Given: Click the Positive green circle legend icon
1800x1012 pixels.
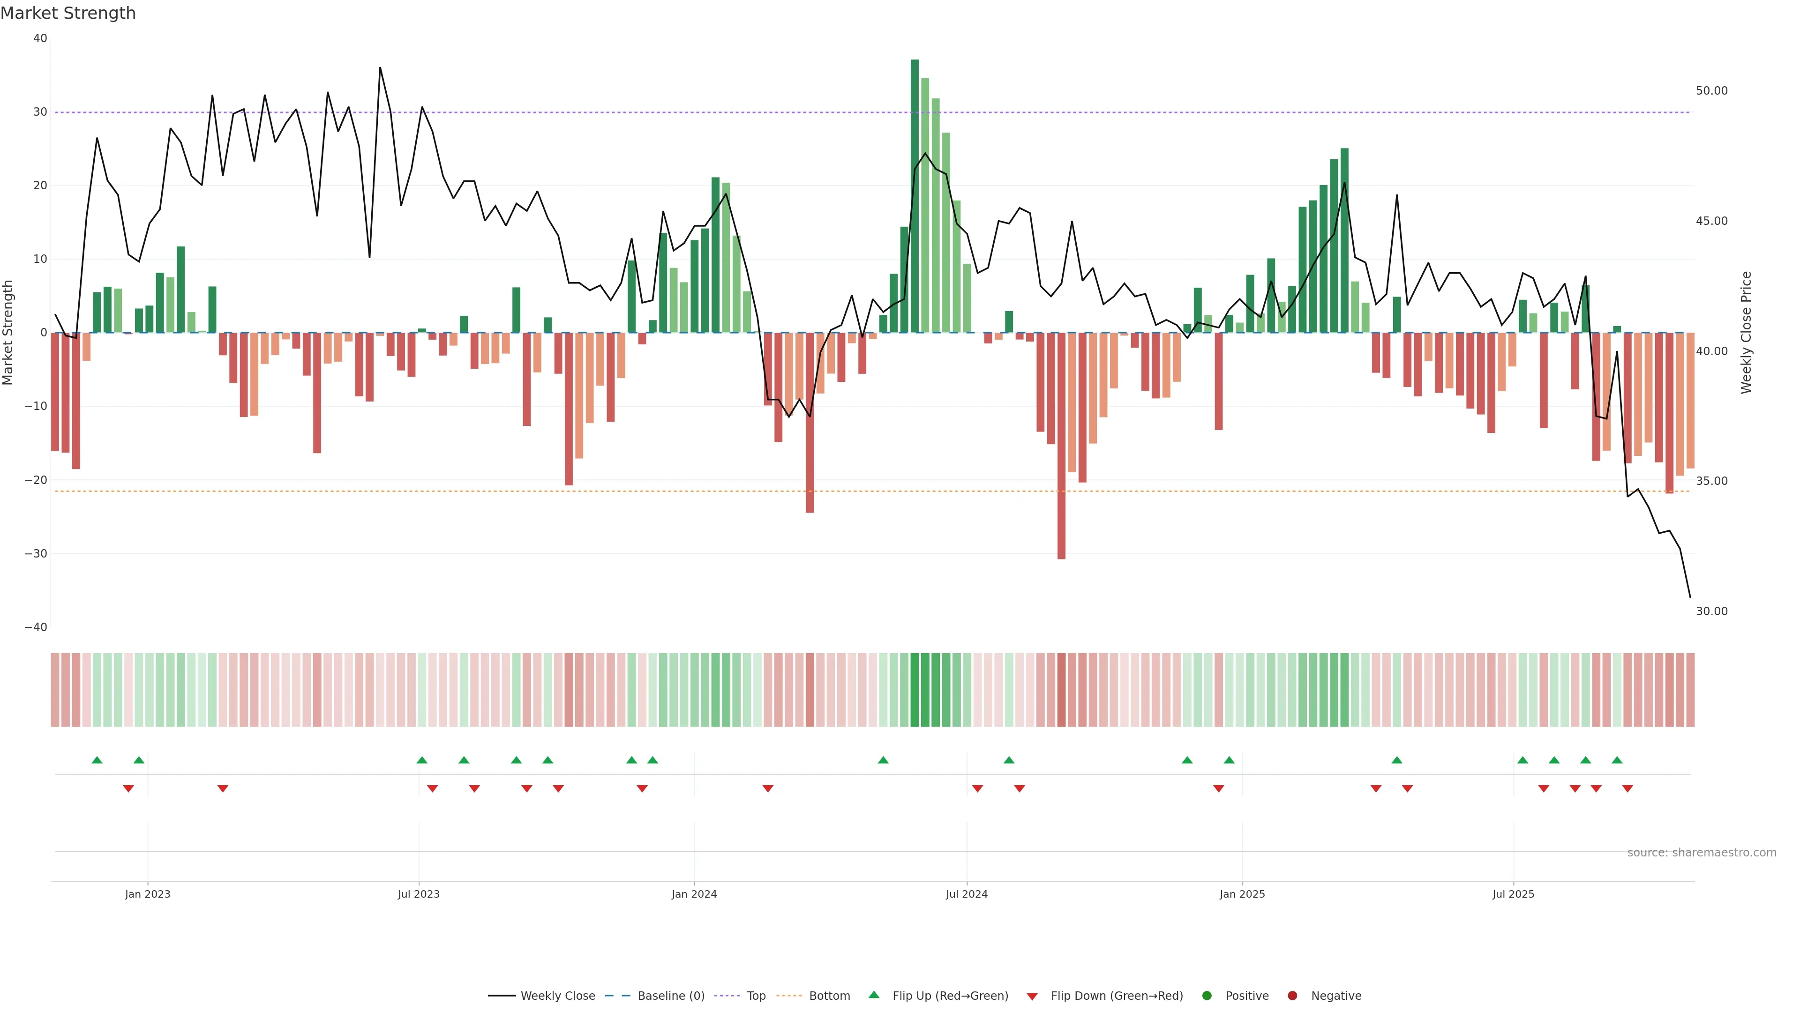Looking at the screenshot, I should point(1207,996).
